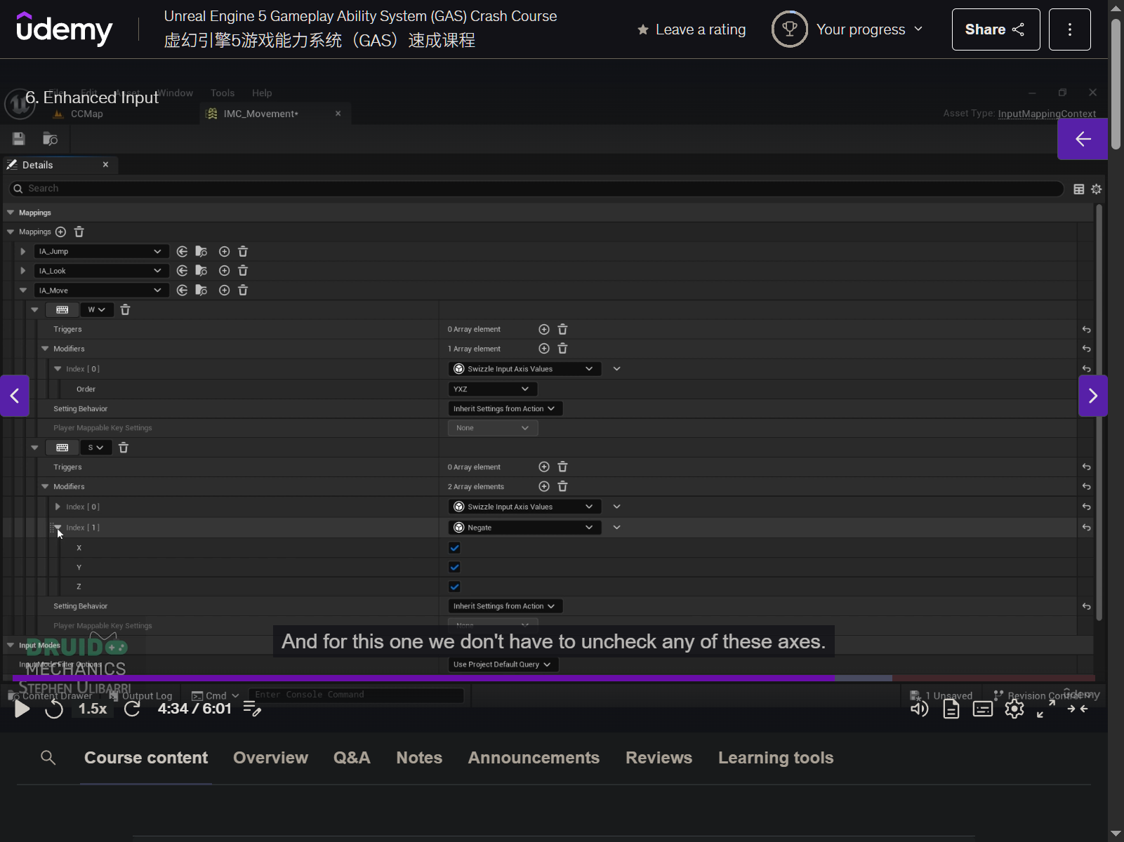The height and width of the screenshot is (842, 1124).
Task: Add a modifier to S key Modifiers
Action: click(543, 486)
